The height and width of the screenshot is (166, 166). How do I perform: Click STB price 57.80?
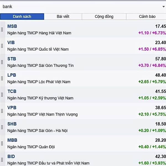point(160,59)
